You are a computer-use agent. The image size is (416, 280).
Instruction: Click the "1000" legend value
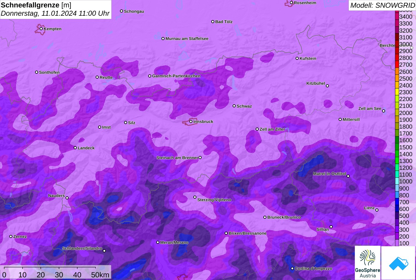(406, 182)
